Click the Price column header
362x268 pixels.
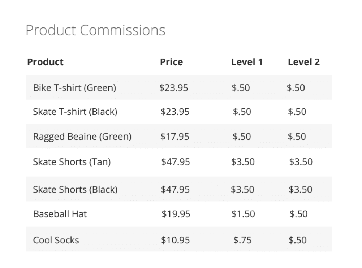(171, 62)
